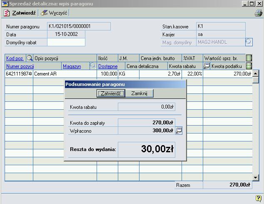Click the Mag. domyślny field MAG2-HANDL
The image size is (264, 204).
click(221, 42)
